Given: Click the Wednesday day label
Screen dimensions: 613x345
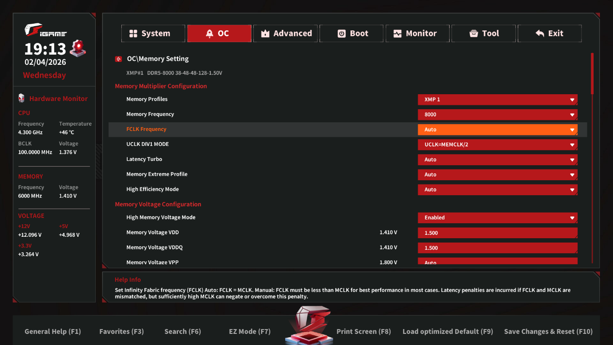Looking at the screenshot, I should pos(44,75).
